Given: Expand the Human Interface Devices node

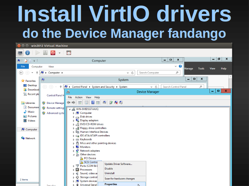Looking at the screenshot, I should [73, 132].
